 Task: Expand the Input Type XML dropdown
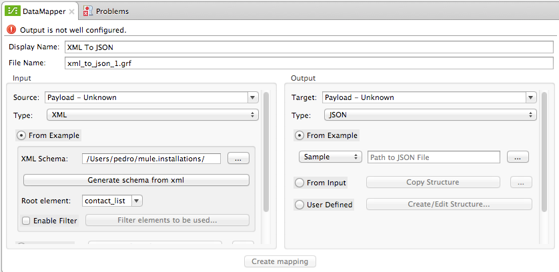click(151, 115)
